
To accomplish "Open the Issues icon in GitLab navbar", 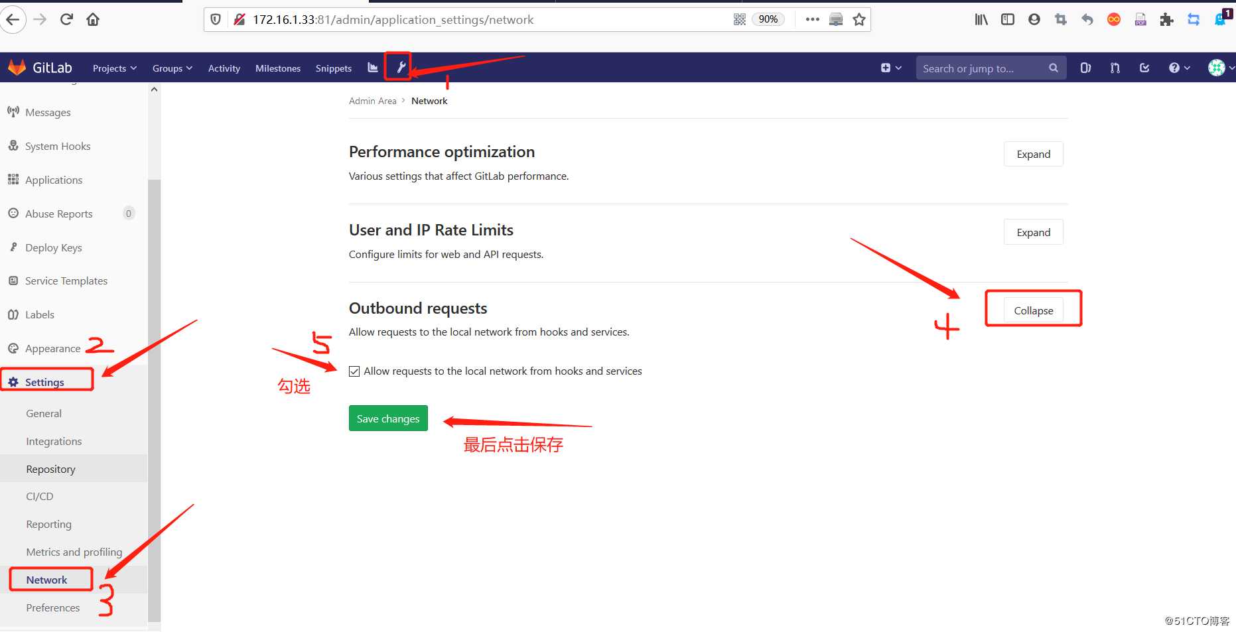I will pyautogui.click(x=1085, y=68).
